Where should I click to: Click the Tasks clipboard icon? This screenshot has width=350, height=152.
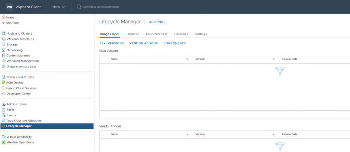click(x=3, y=110)
